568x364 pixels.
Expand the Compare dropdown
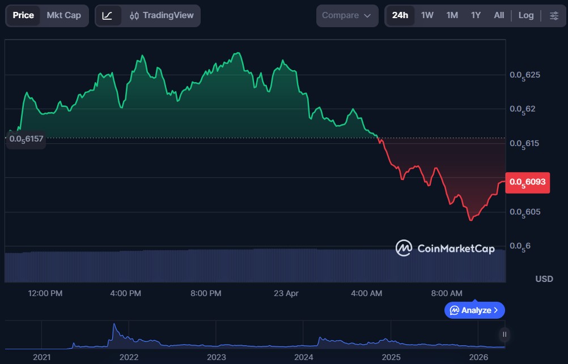click(x=346, y=15)
